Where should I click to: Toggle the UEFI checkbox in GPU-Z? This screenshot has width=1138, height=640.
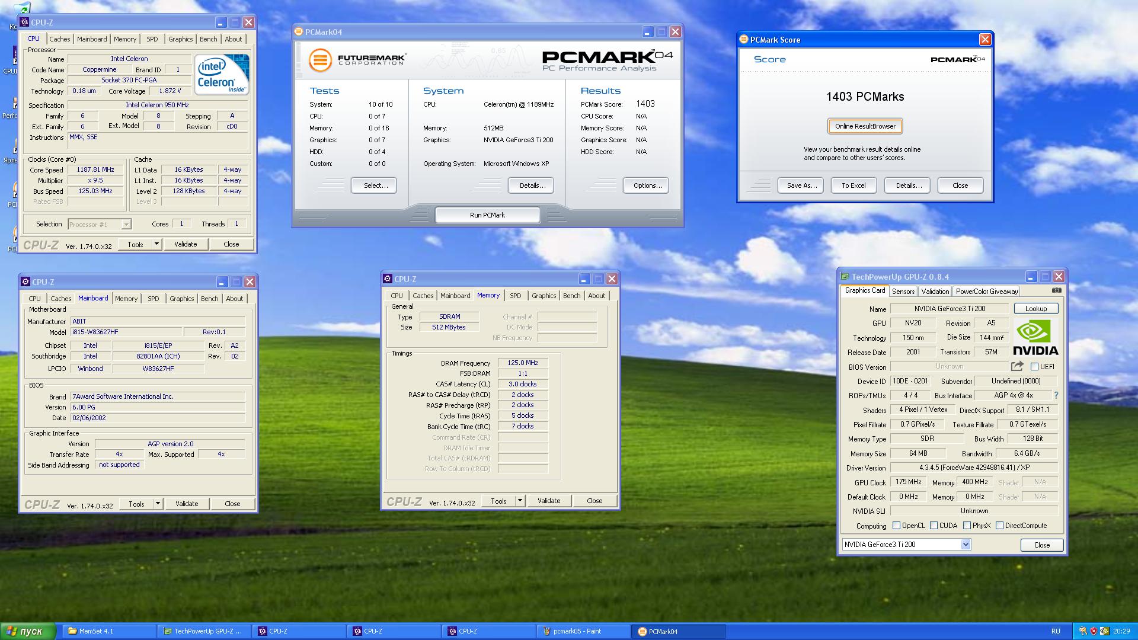click(1034, 367)
